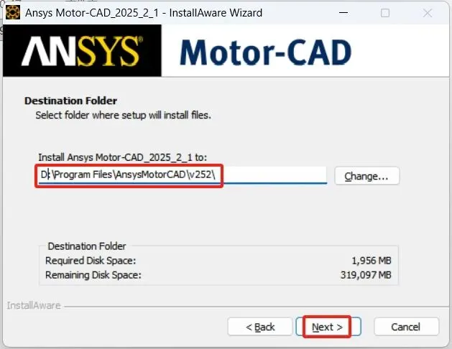Click the install path input field
The width and height of the screenshot is (452, 349).
(182, 174)
